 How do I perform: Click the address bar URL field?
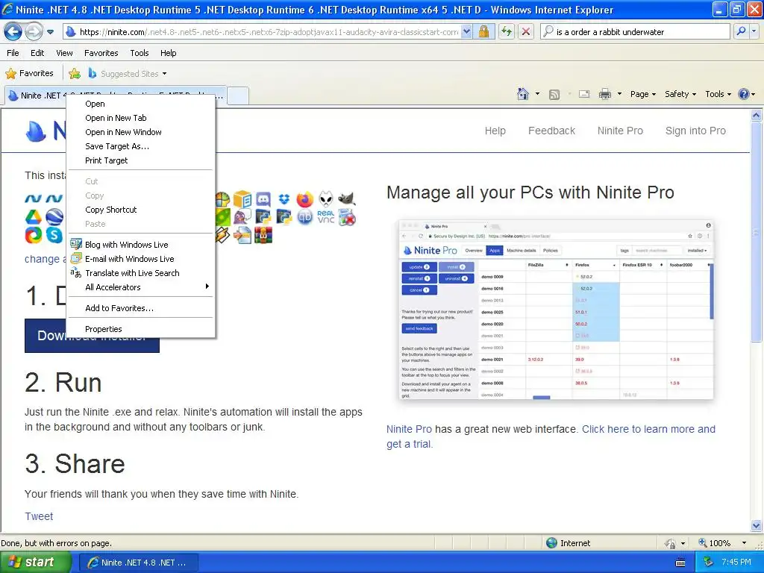(268, 31)
